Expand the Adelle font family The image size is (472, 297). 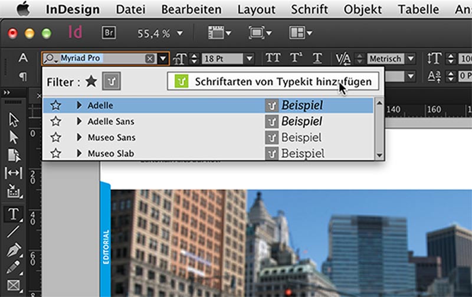click(x=79, y=105)
